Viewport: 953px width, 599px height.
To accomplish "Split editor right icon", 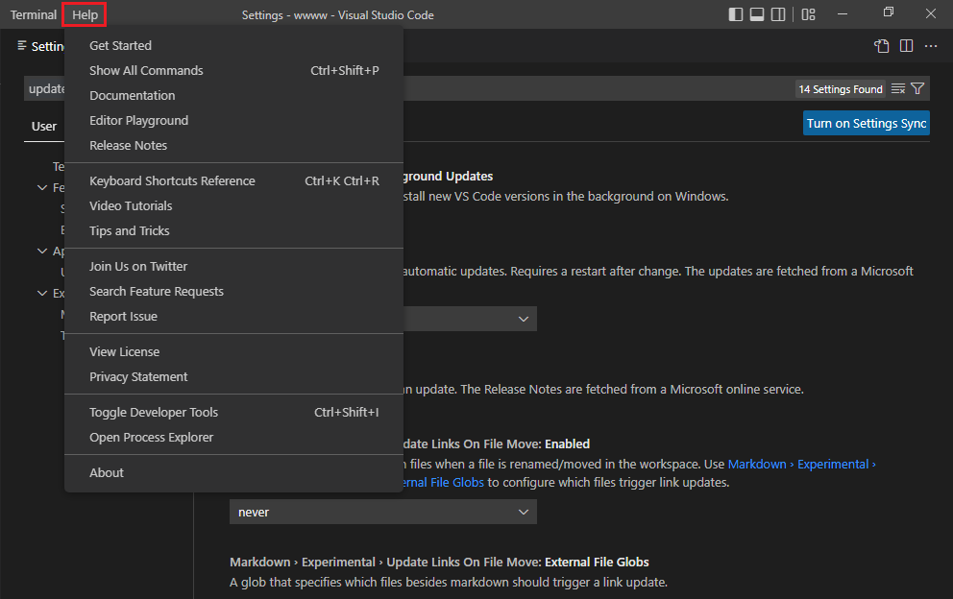I will [906, 46].
